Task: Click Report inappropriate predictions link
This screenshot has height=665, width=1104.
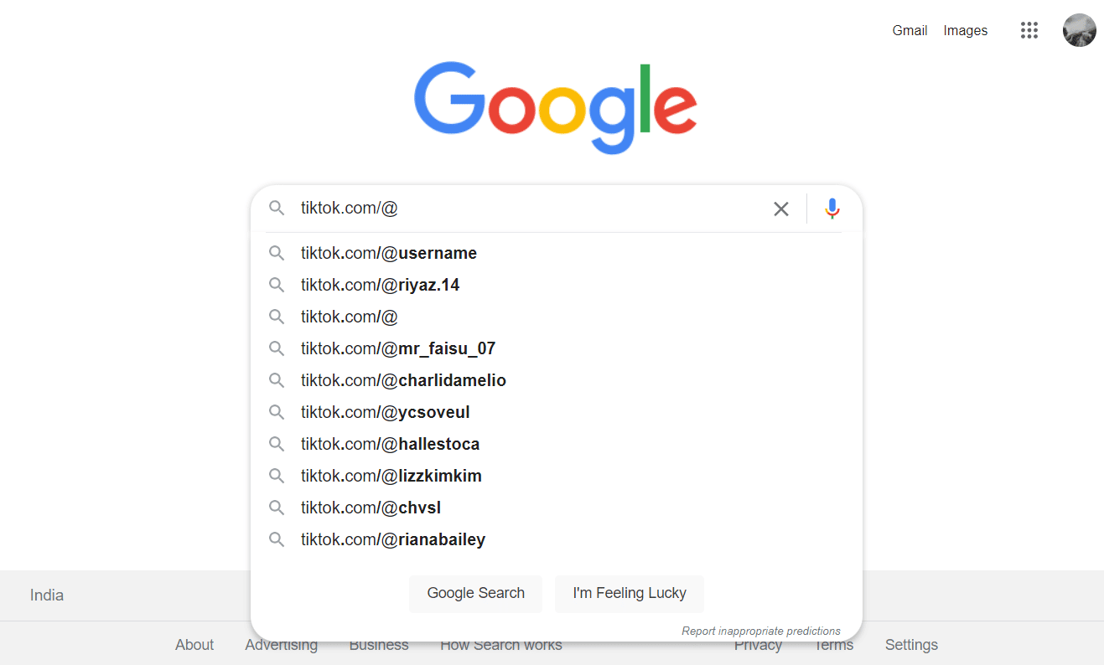Action: click(x=761, y=631)
